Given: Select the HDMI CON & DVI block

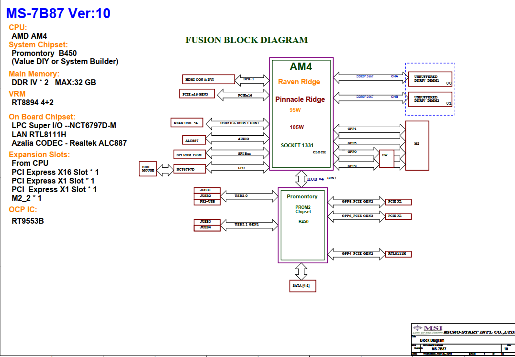Looking at the screenshot, I should coord(208,79).
